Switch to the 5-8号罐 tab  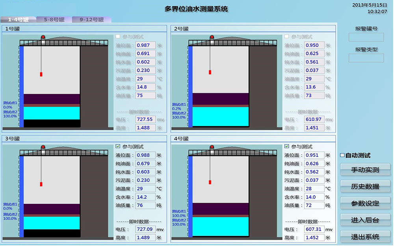54,19
